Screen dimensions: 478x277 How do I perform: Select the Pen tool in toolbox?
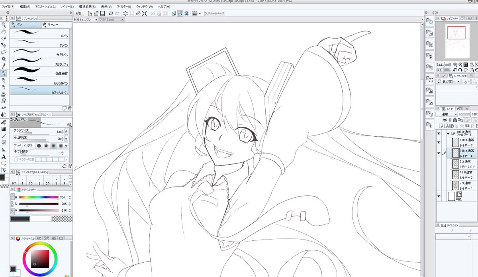[4, 73]
